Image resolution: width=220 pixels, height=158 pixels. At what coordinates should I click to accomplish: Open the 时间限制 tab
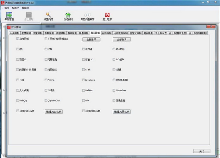[148, 33]
